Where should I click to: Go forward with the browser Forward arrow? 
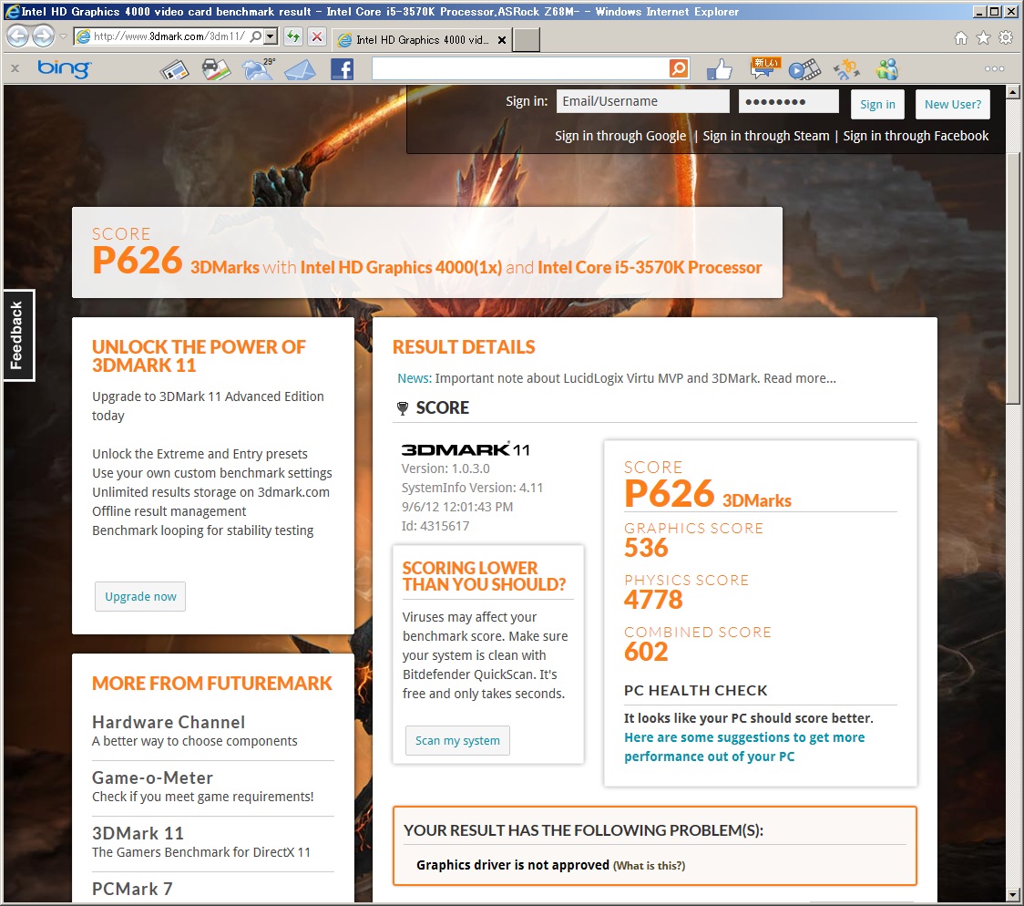point(43,36)
